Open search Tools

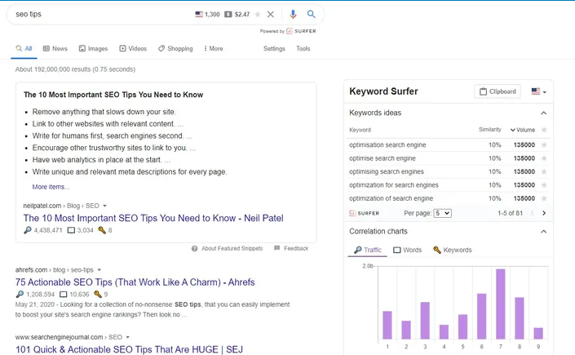coord(303,48)
